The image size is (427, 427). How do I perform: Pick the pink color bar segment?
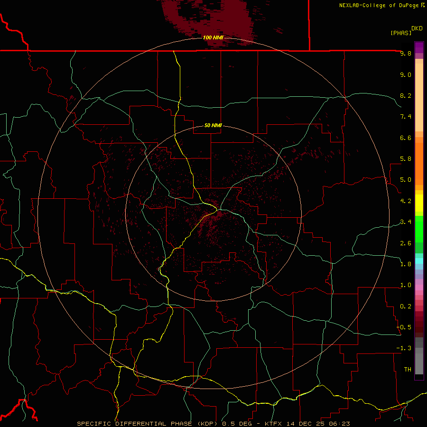coord(419,288)
